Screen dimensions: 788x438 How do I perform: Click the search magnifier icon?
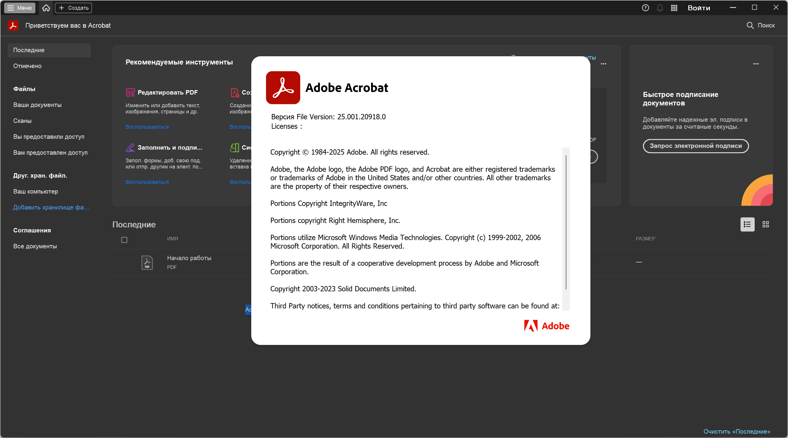(x=750, y=25)
